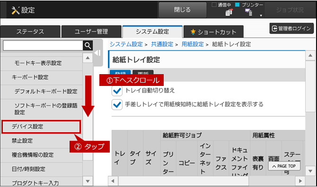
Task: Select 複合機情報の設定 in sidebar
Action: pyautogui.click(x=42, y=155)
